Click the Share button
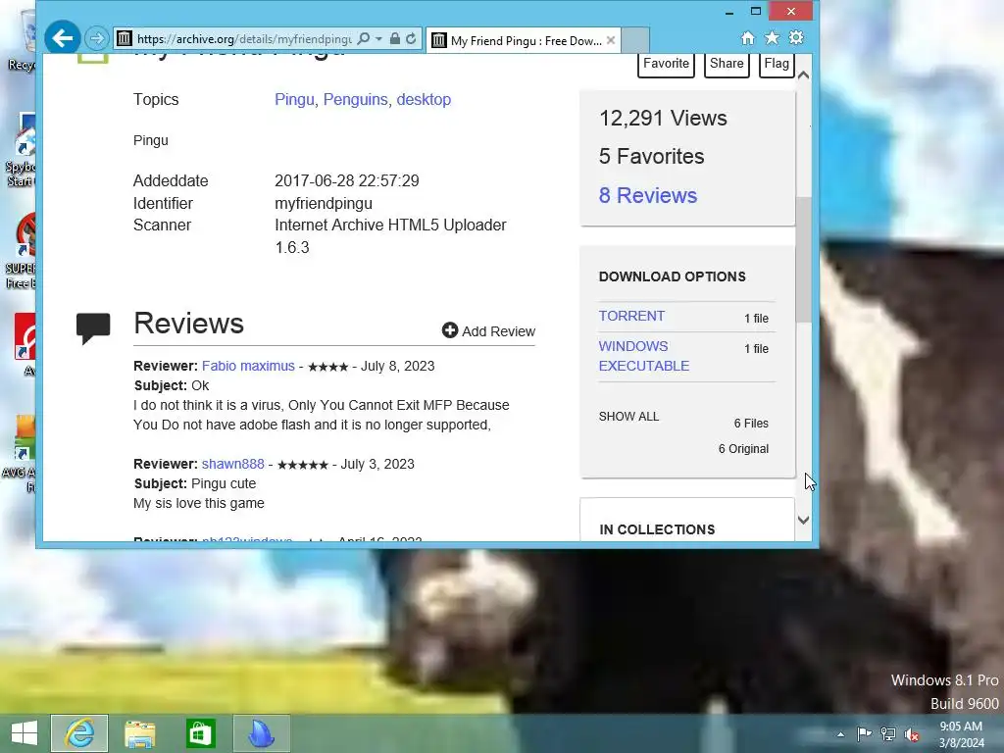This screenshot has width=1004, height=753. 727,64
